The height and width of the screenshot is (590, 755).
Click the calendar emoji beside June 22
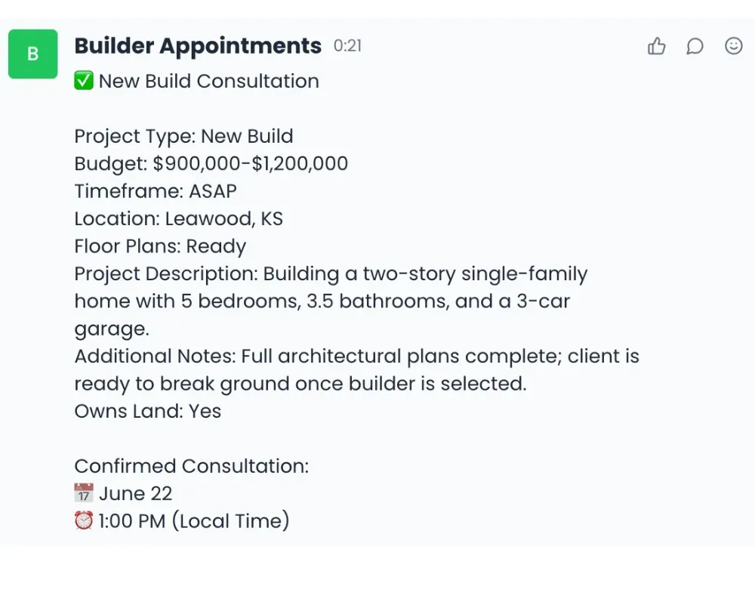(x=83, y=493)
